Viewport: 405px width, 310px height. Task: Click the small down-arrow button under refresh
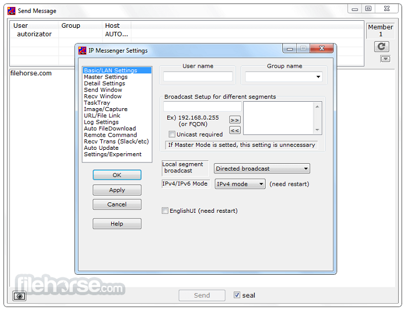click(385, 59)
